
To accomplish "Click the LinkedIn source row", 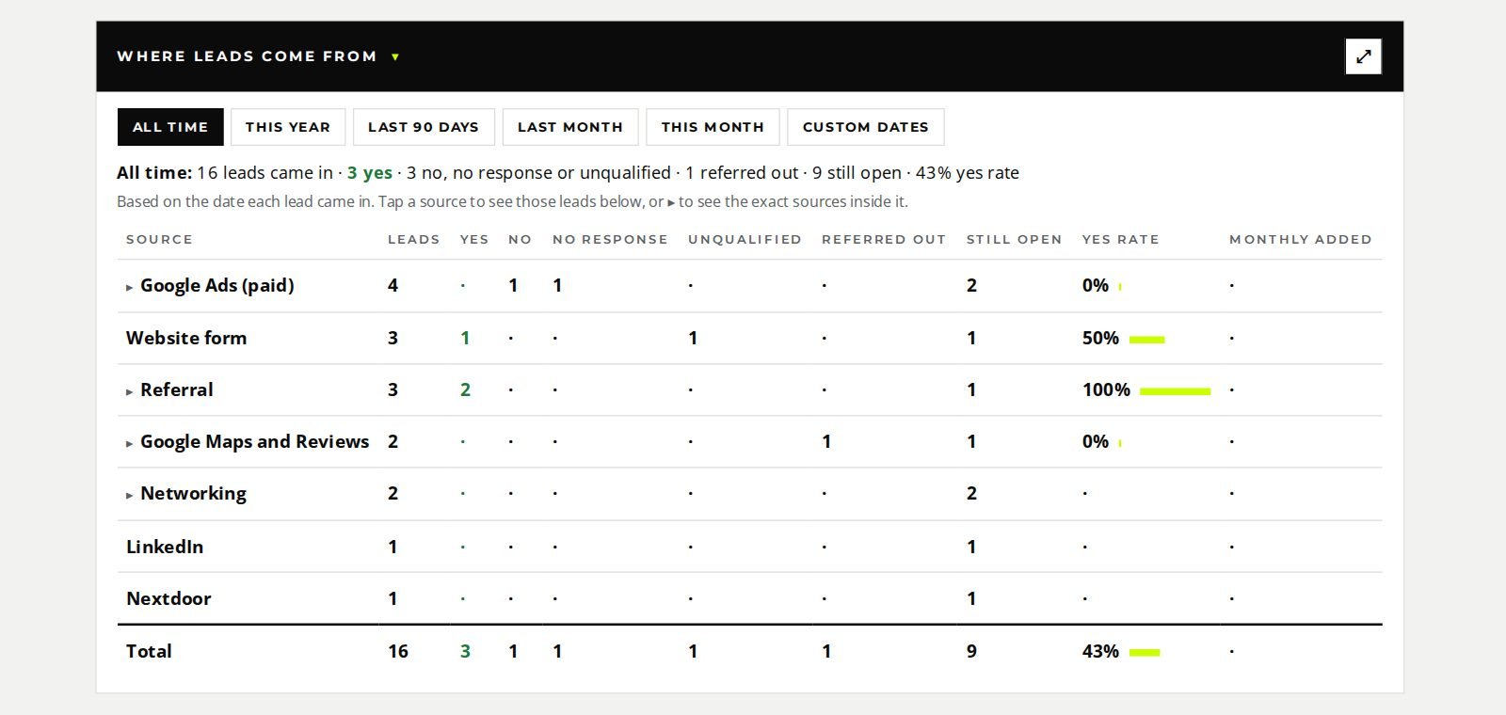I will tap(750, 547).
